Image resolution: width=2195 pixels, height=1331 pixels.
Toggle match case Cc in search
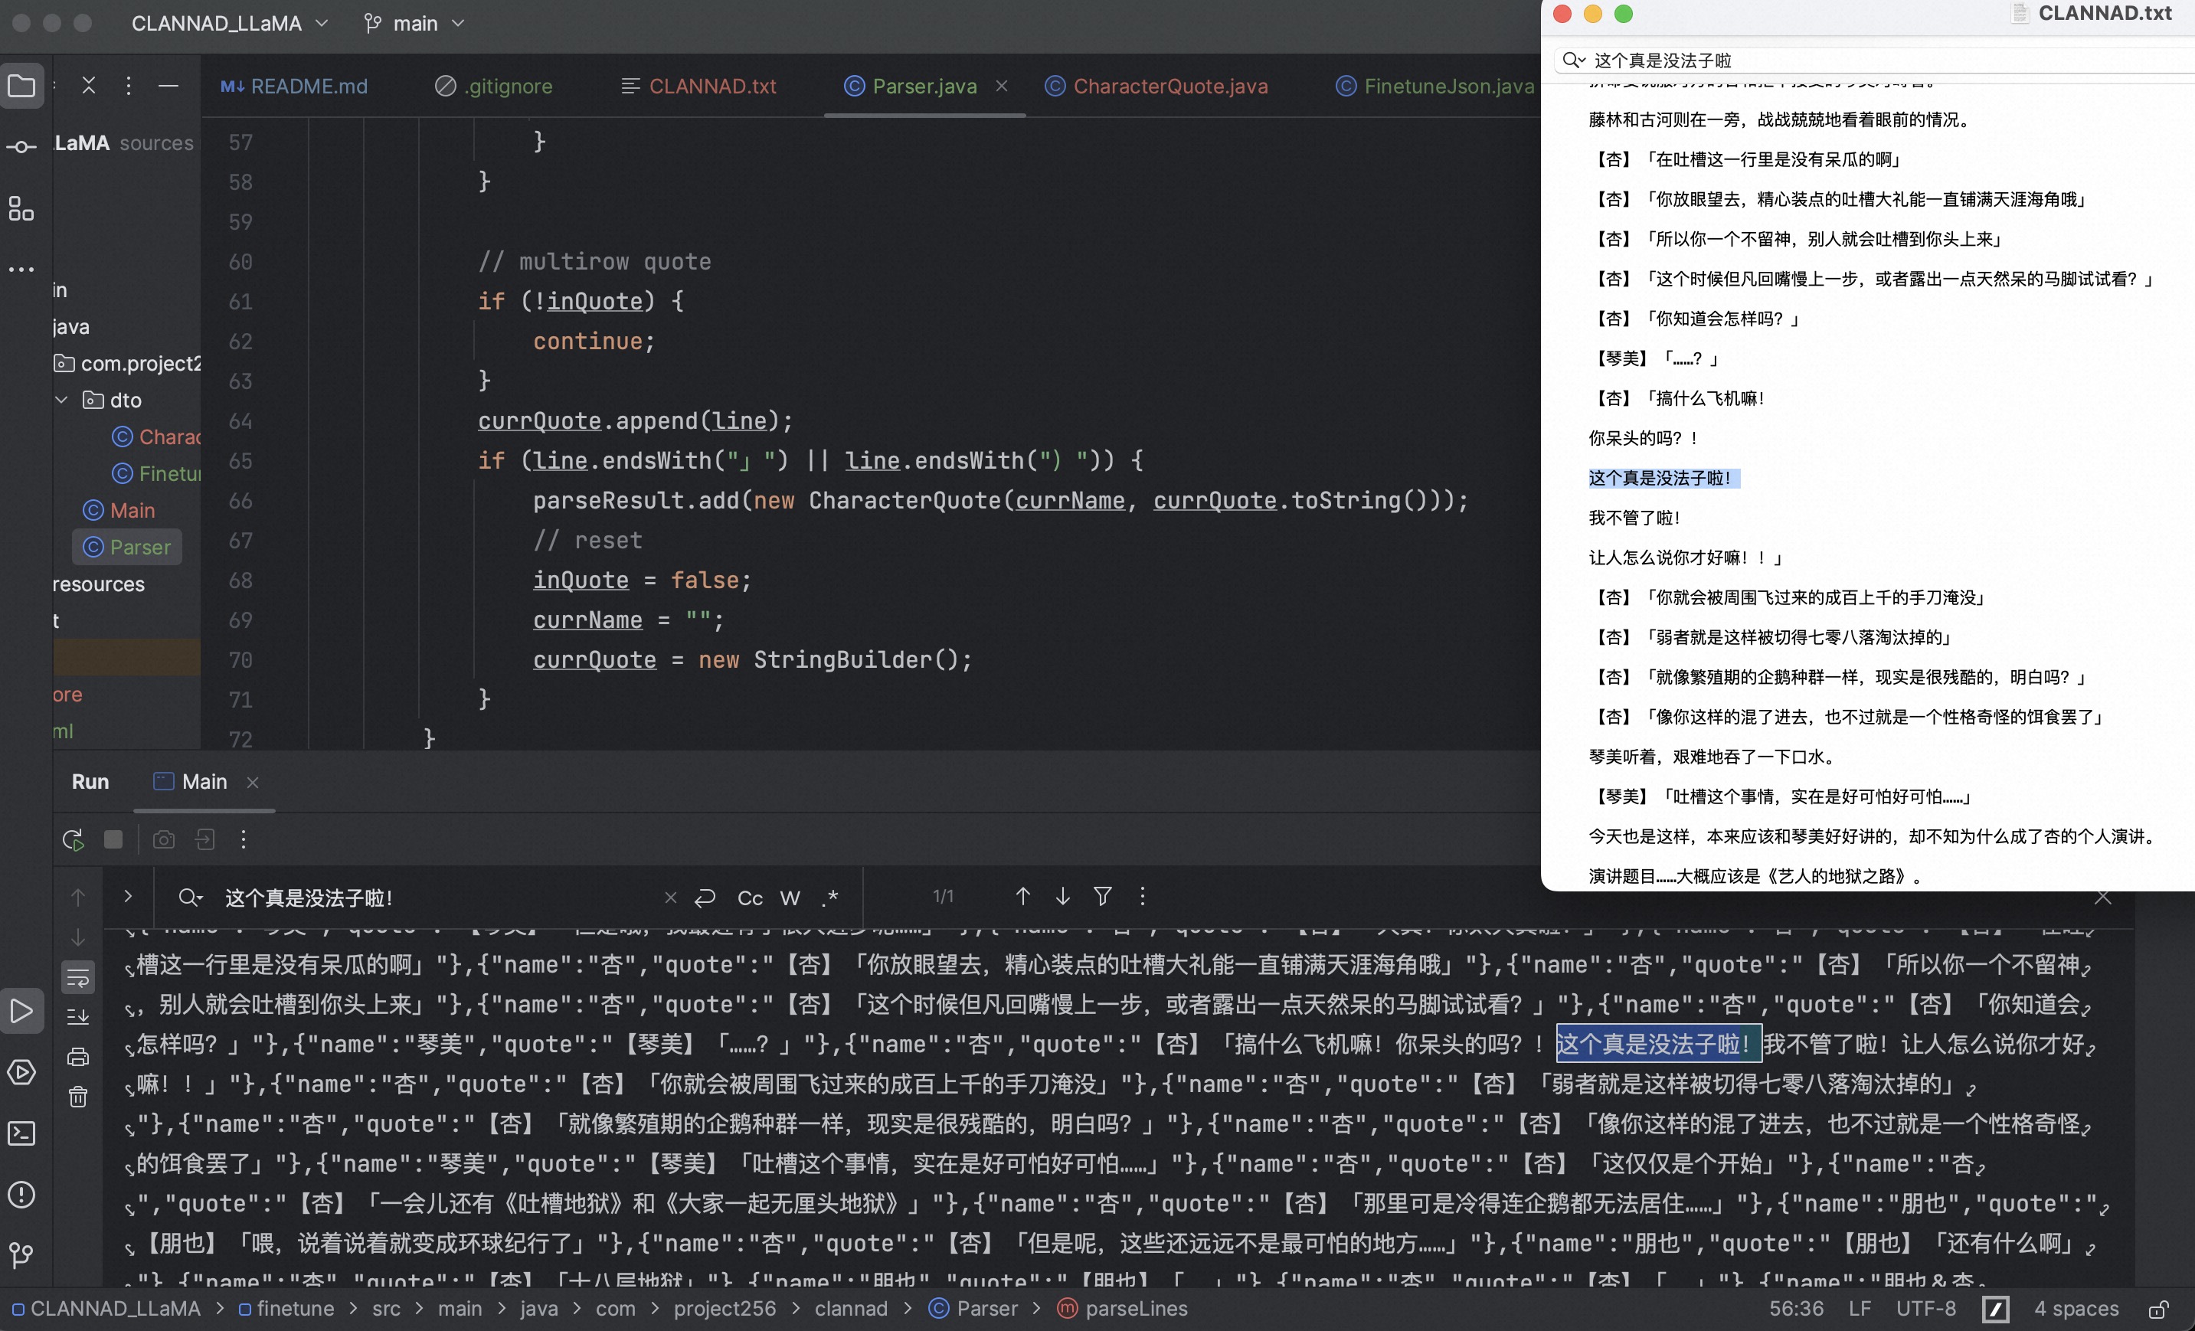click(750, 898)
